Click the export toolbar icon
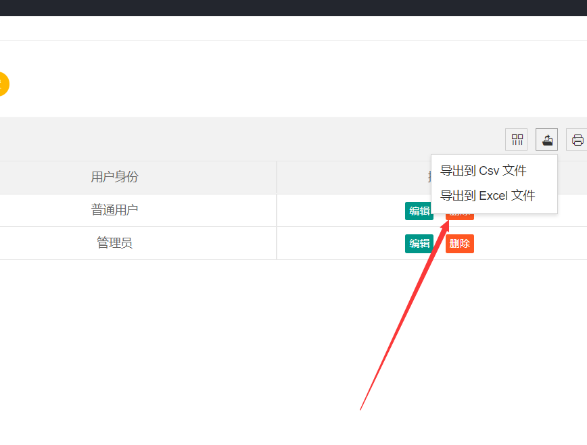 click(546, 140)
